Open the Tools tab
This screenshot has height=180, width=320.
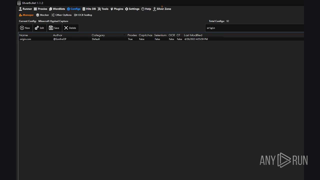103,9
